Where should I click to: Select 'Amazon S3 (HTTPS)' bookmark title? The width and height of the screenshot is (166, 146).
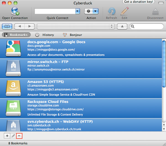(46, 82)
